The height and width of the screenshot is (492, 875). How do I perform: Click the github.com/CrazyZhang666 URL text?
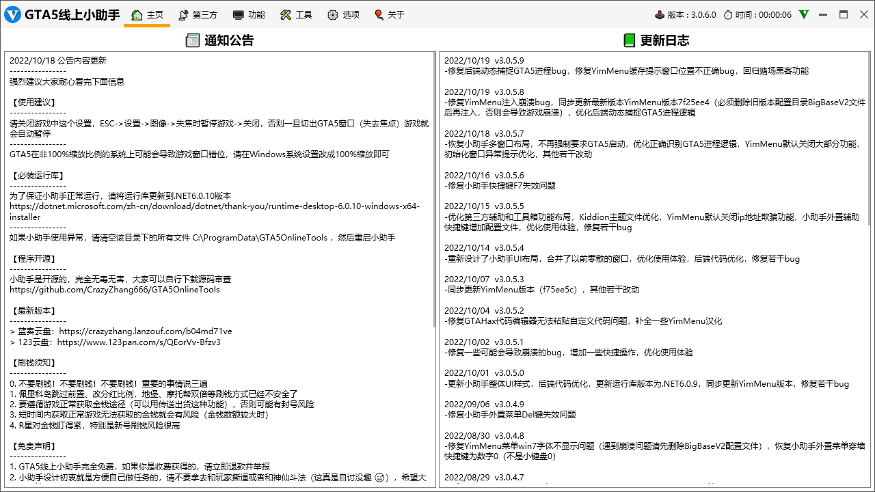pos(115,290)
